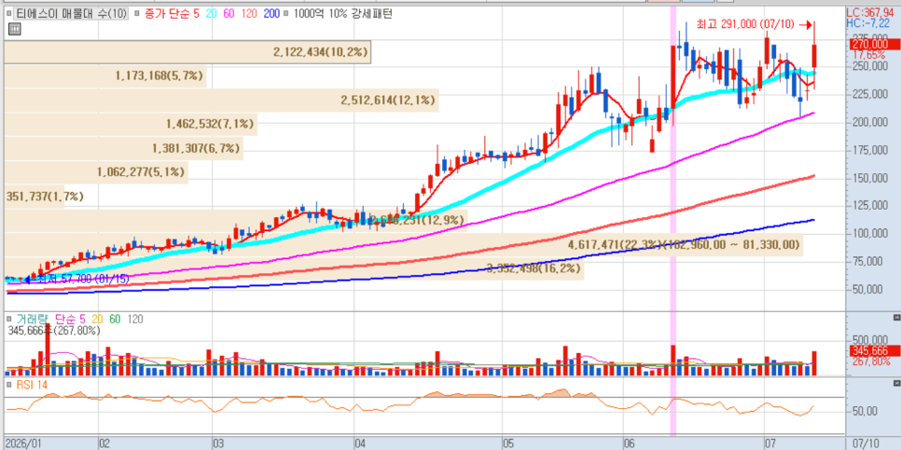The image size is (901, 450).
Task: Click the 1,062,277(5.1%) volume profile bar
Action: coord(96,171)
